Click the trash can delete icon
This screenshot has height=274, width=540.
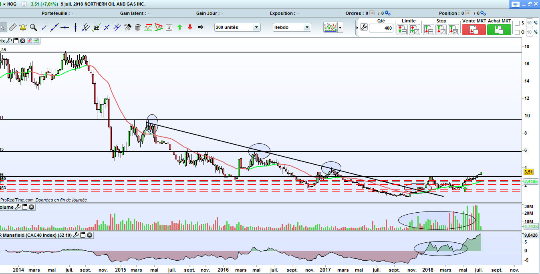pyautogui.click(x=138, y=27)
